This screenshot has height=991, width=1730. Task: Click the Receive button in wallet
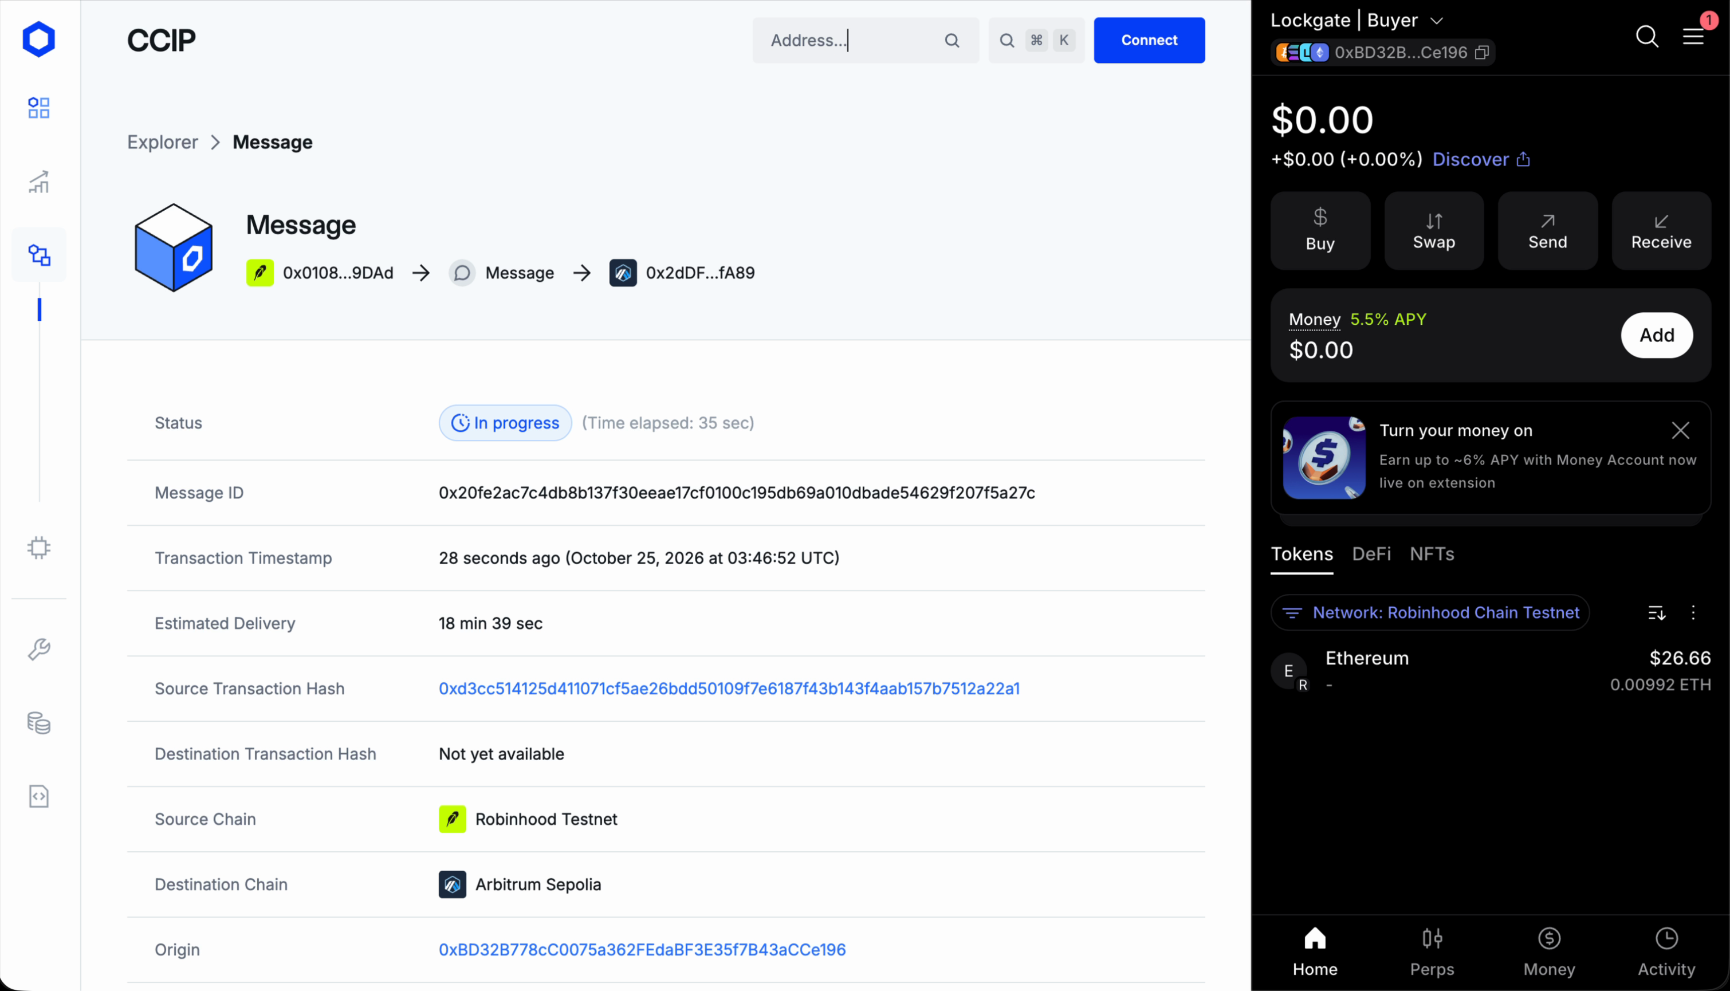pos(1661,231)
